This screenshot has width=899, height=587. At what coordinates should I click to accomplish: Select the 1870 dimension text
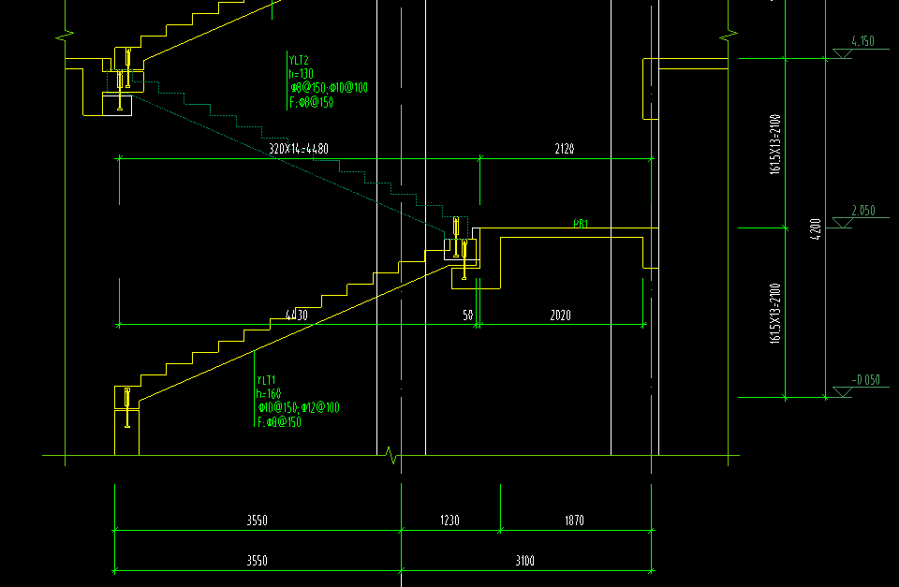(x=574, y=521)
